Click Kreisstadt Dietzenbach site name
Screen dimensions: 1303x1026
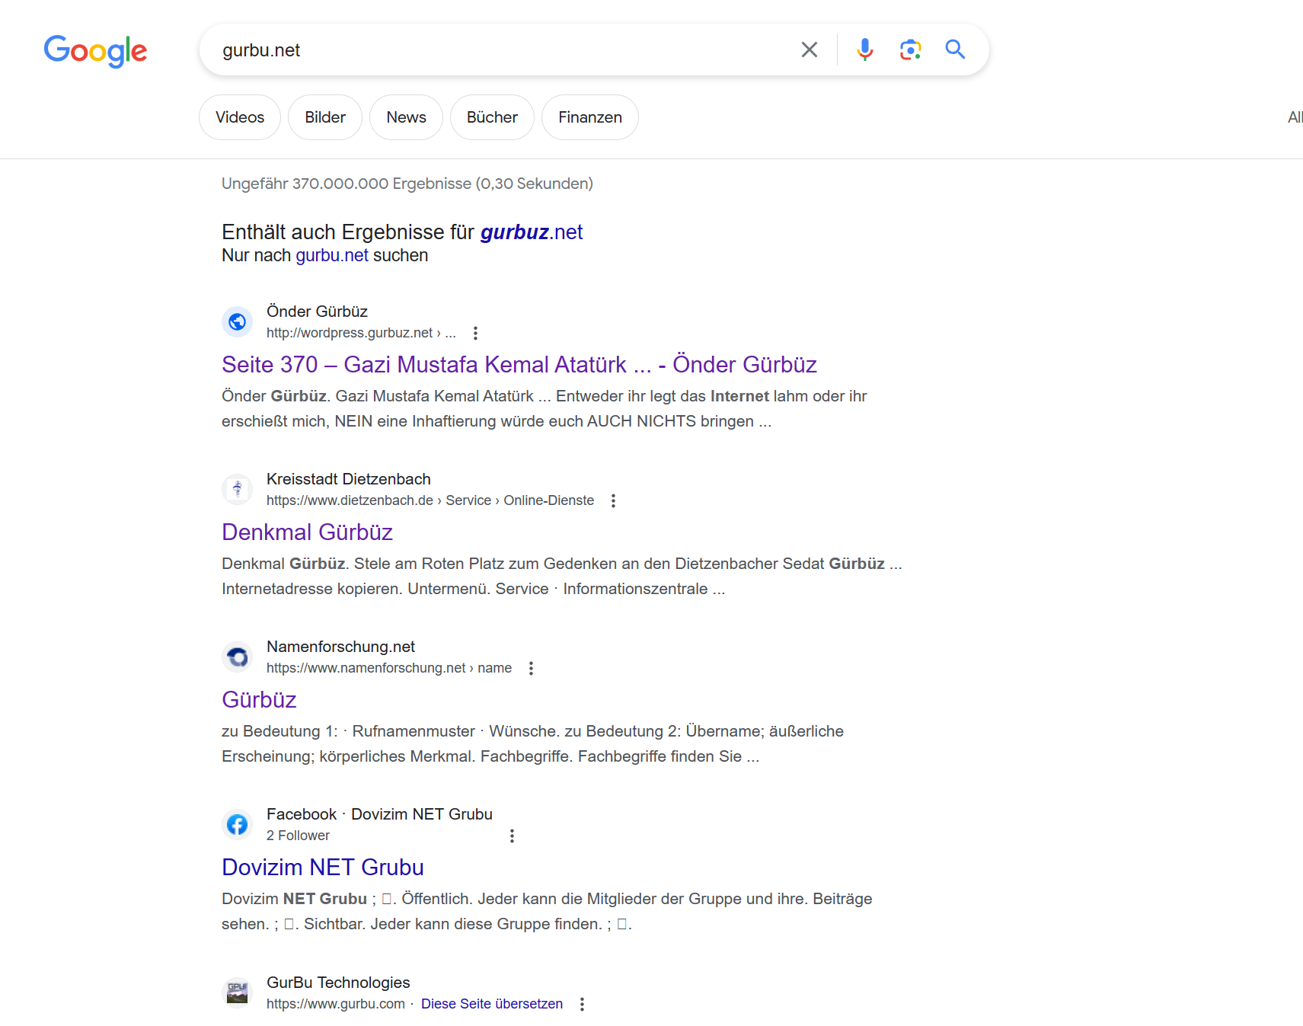click(349, 479)
